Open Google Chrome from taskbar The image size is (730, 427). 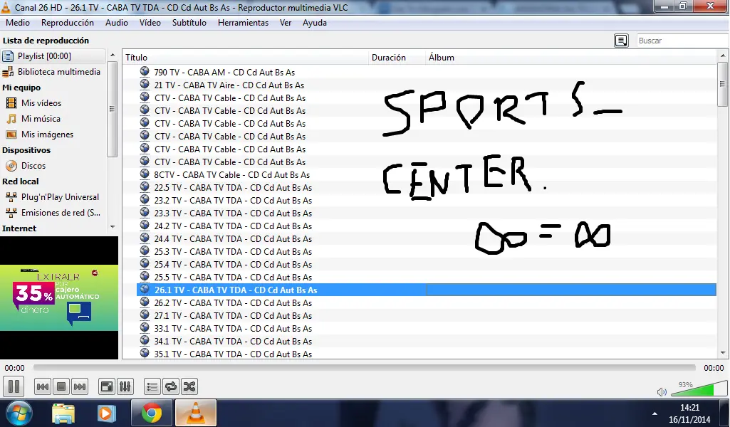152,413
